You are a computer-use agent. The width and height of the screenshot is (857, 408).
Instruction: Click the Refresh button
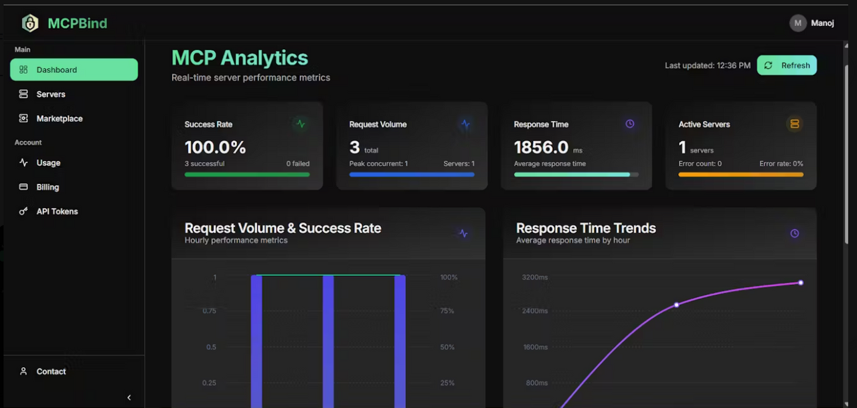pyautogui.click(x=787, y=66)
